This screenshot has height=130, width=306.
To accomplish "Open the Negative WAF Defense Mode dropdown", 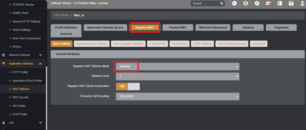I will click(x=178, y=66).
